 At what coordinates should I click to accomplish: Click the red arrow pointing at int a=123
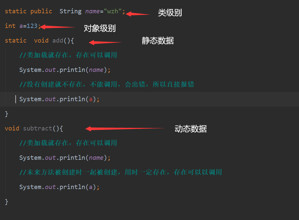[x=57, y=27]
